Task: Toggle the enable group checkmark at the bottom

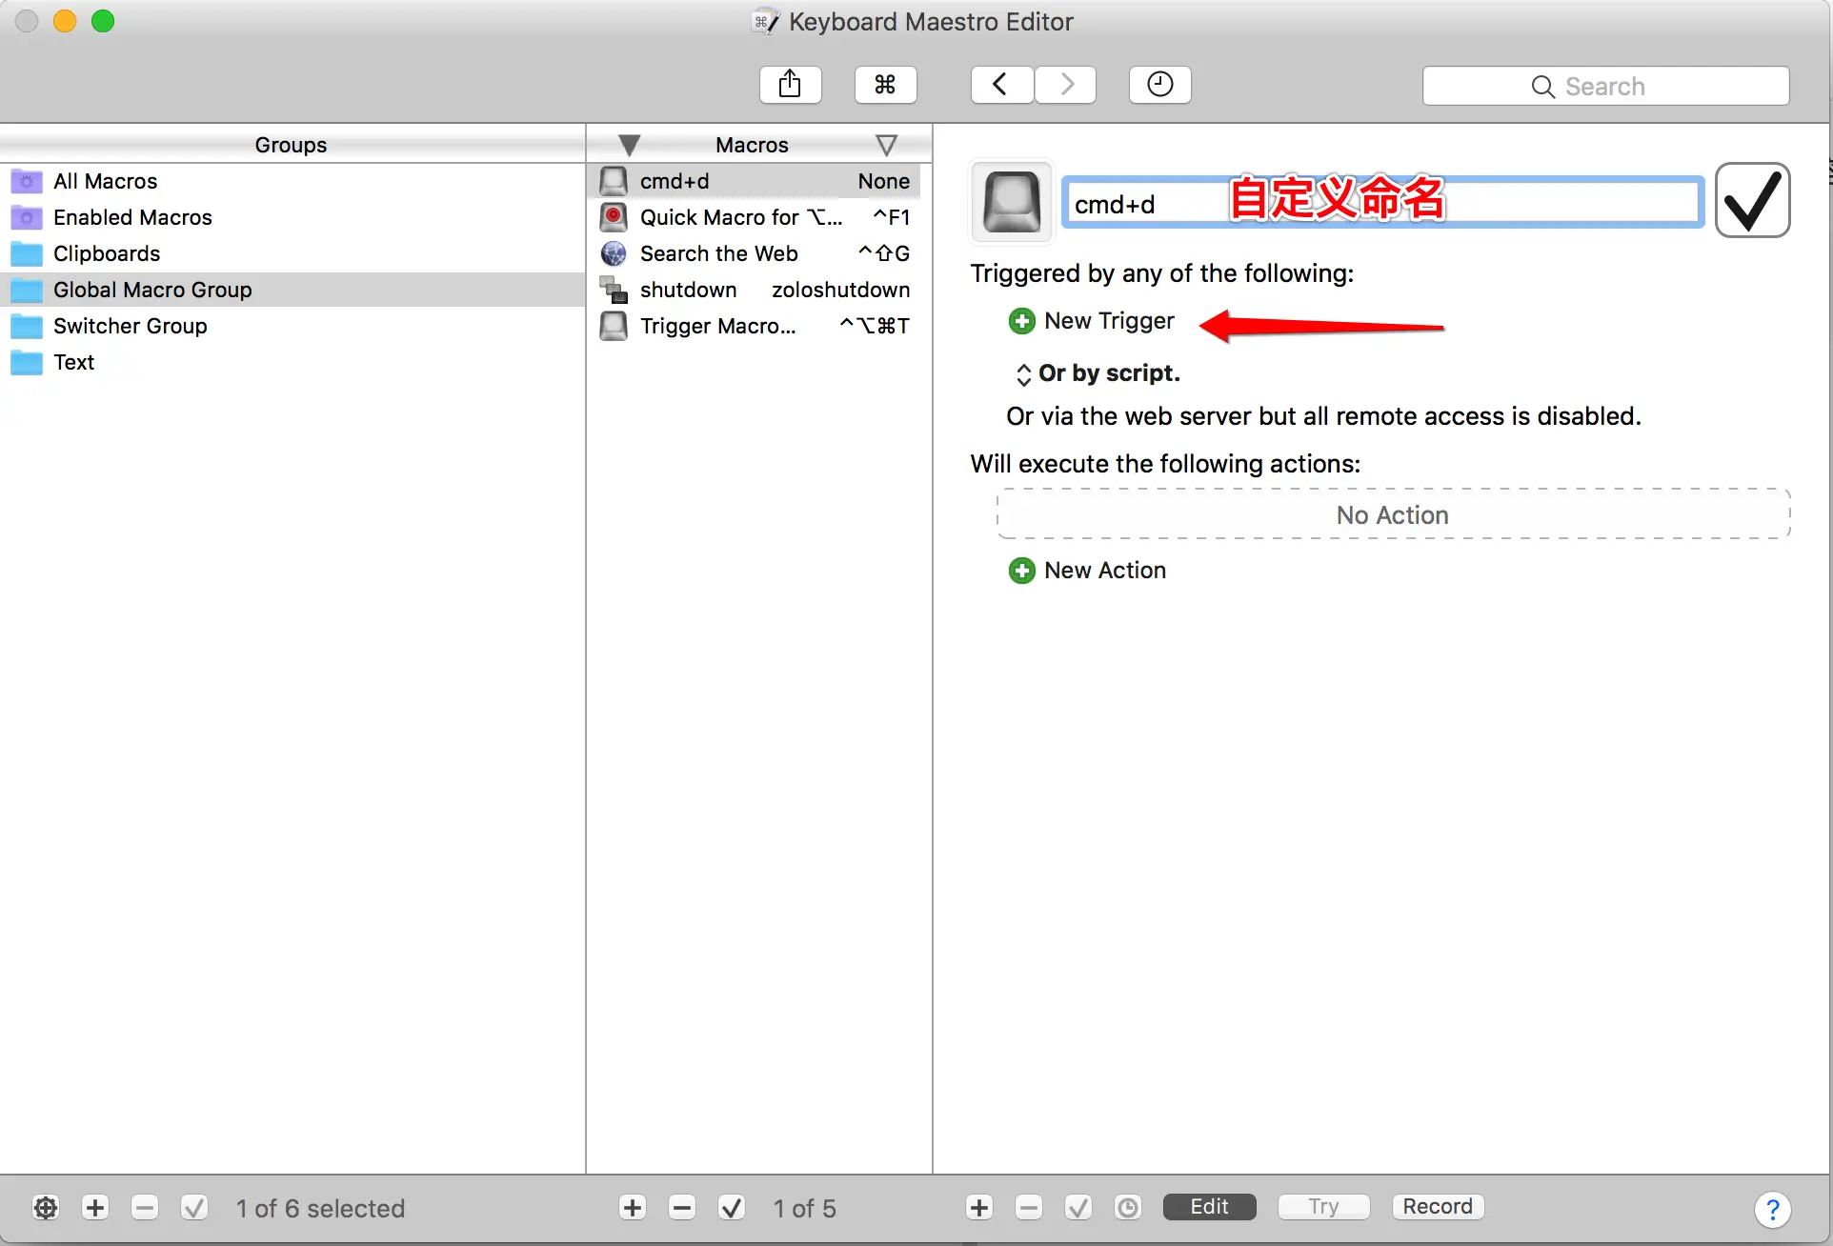Action: coord(194,1208)
